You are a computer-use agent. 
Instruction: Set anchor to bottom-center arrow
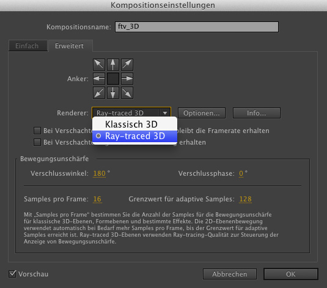[113, 93]
